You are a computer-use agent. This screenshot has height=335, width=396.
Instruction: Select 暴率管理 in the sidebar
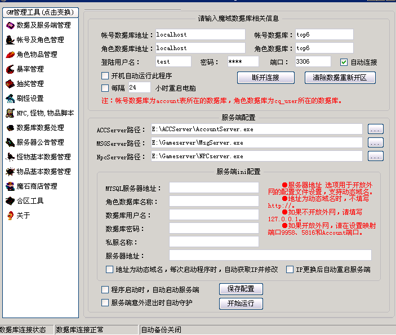(x=30, y=69)
